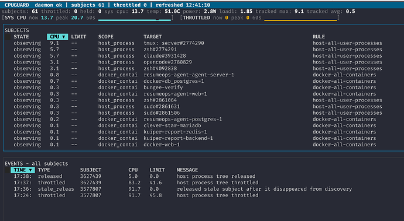Click the 'daemon ok' status in header
404x221 pixels.
click(49, 5)
